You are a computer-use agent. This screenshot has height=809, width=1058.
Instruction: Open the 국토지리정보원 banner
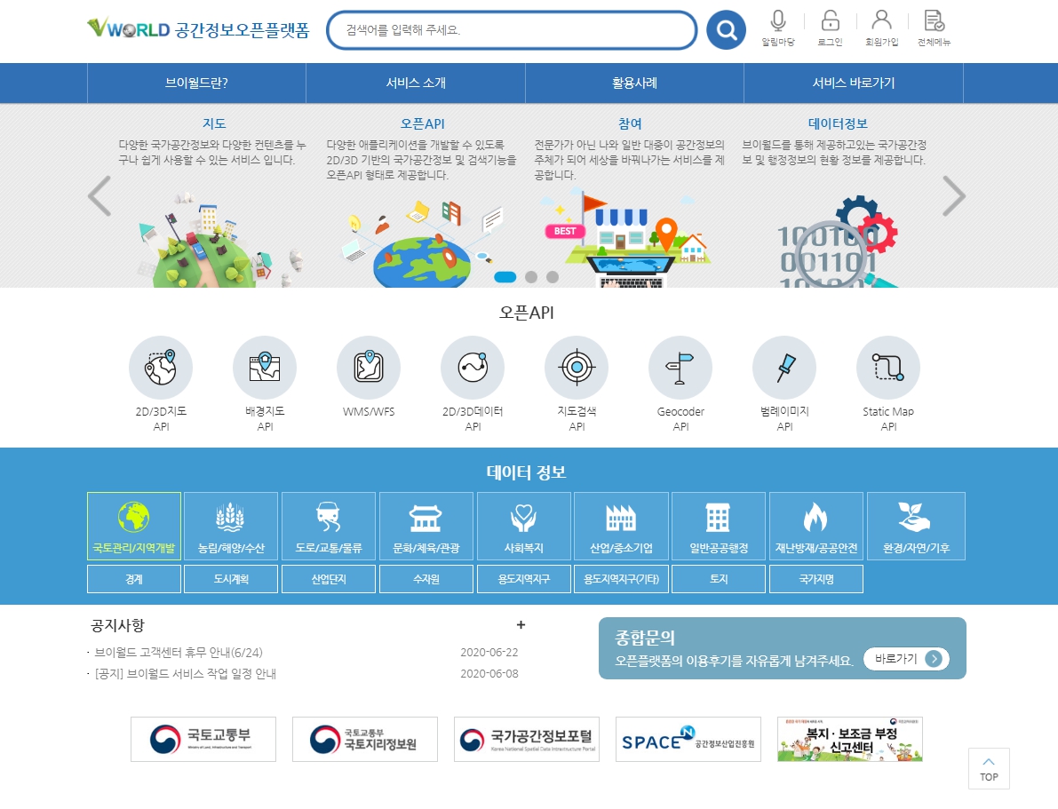pos(365,739)
